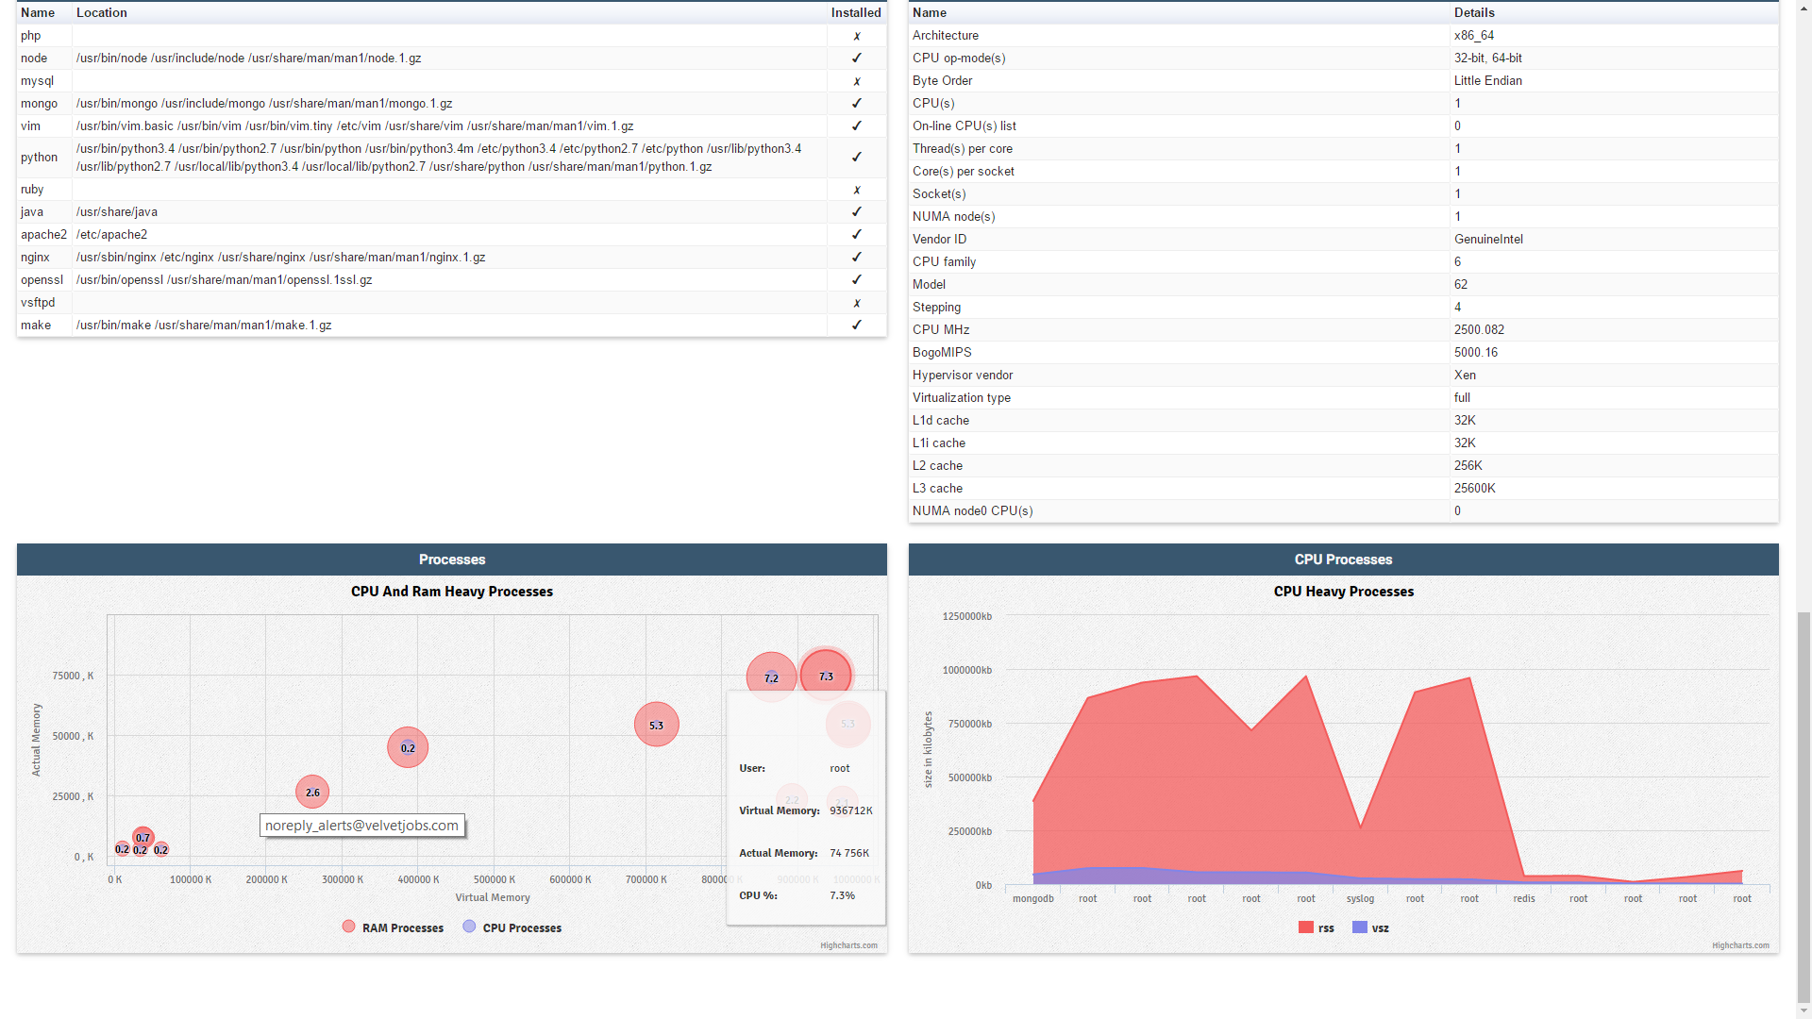Click the Details column header
Image resolution: width=1812 pixels, height=1019 pixels.
pyautogui.click(x=1474, y=12)
